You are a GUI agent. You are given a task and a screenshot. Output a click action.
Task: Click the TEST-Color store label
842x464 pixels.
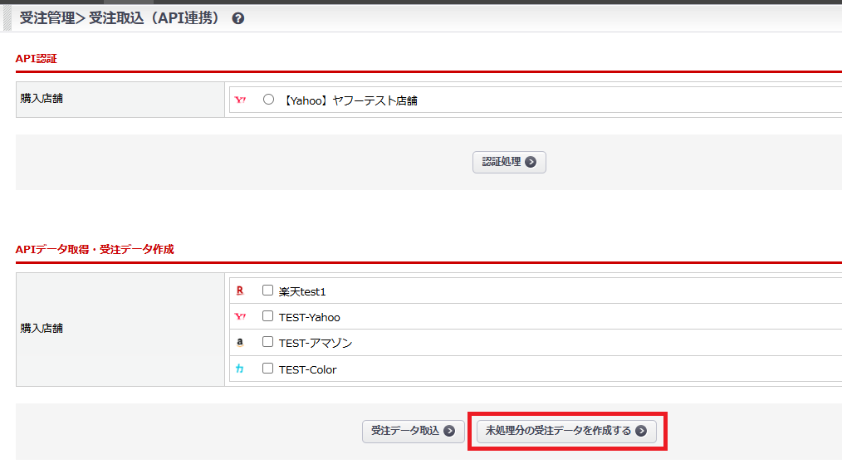pos(308,369)
